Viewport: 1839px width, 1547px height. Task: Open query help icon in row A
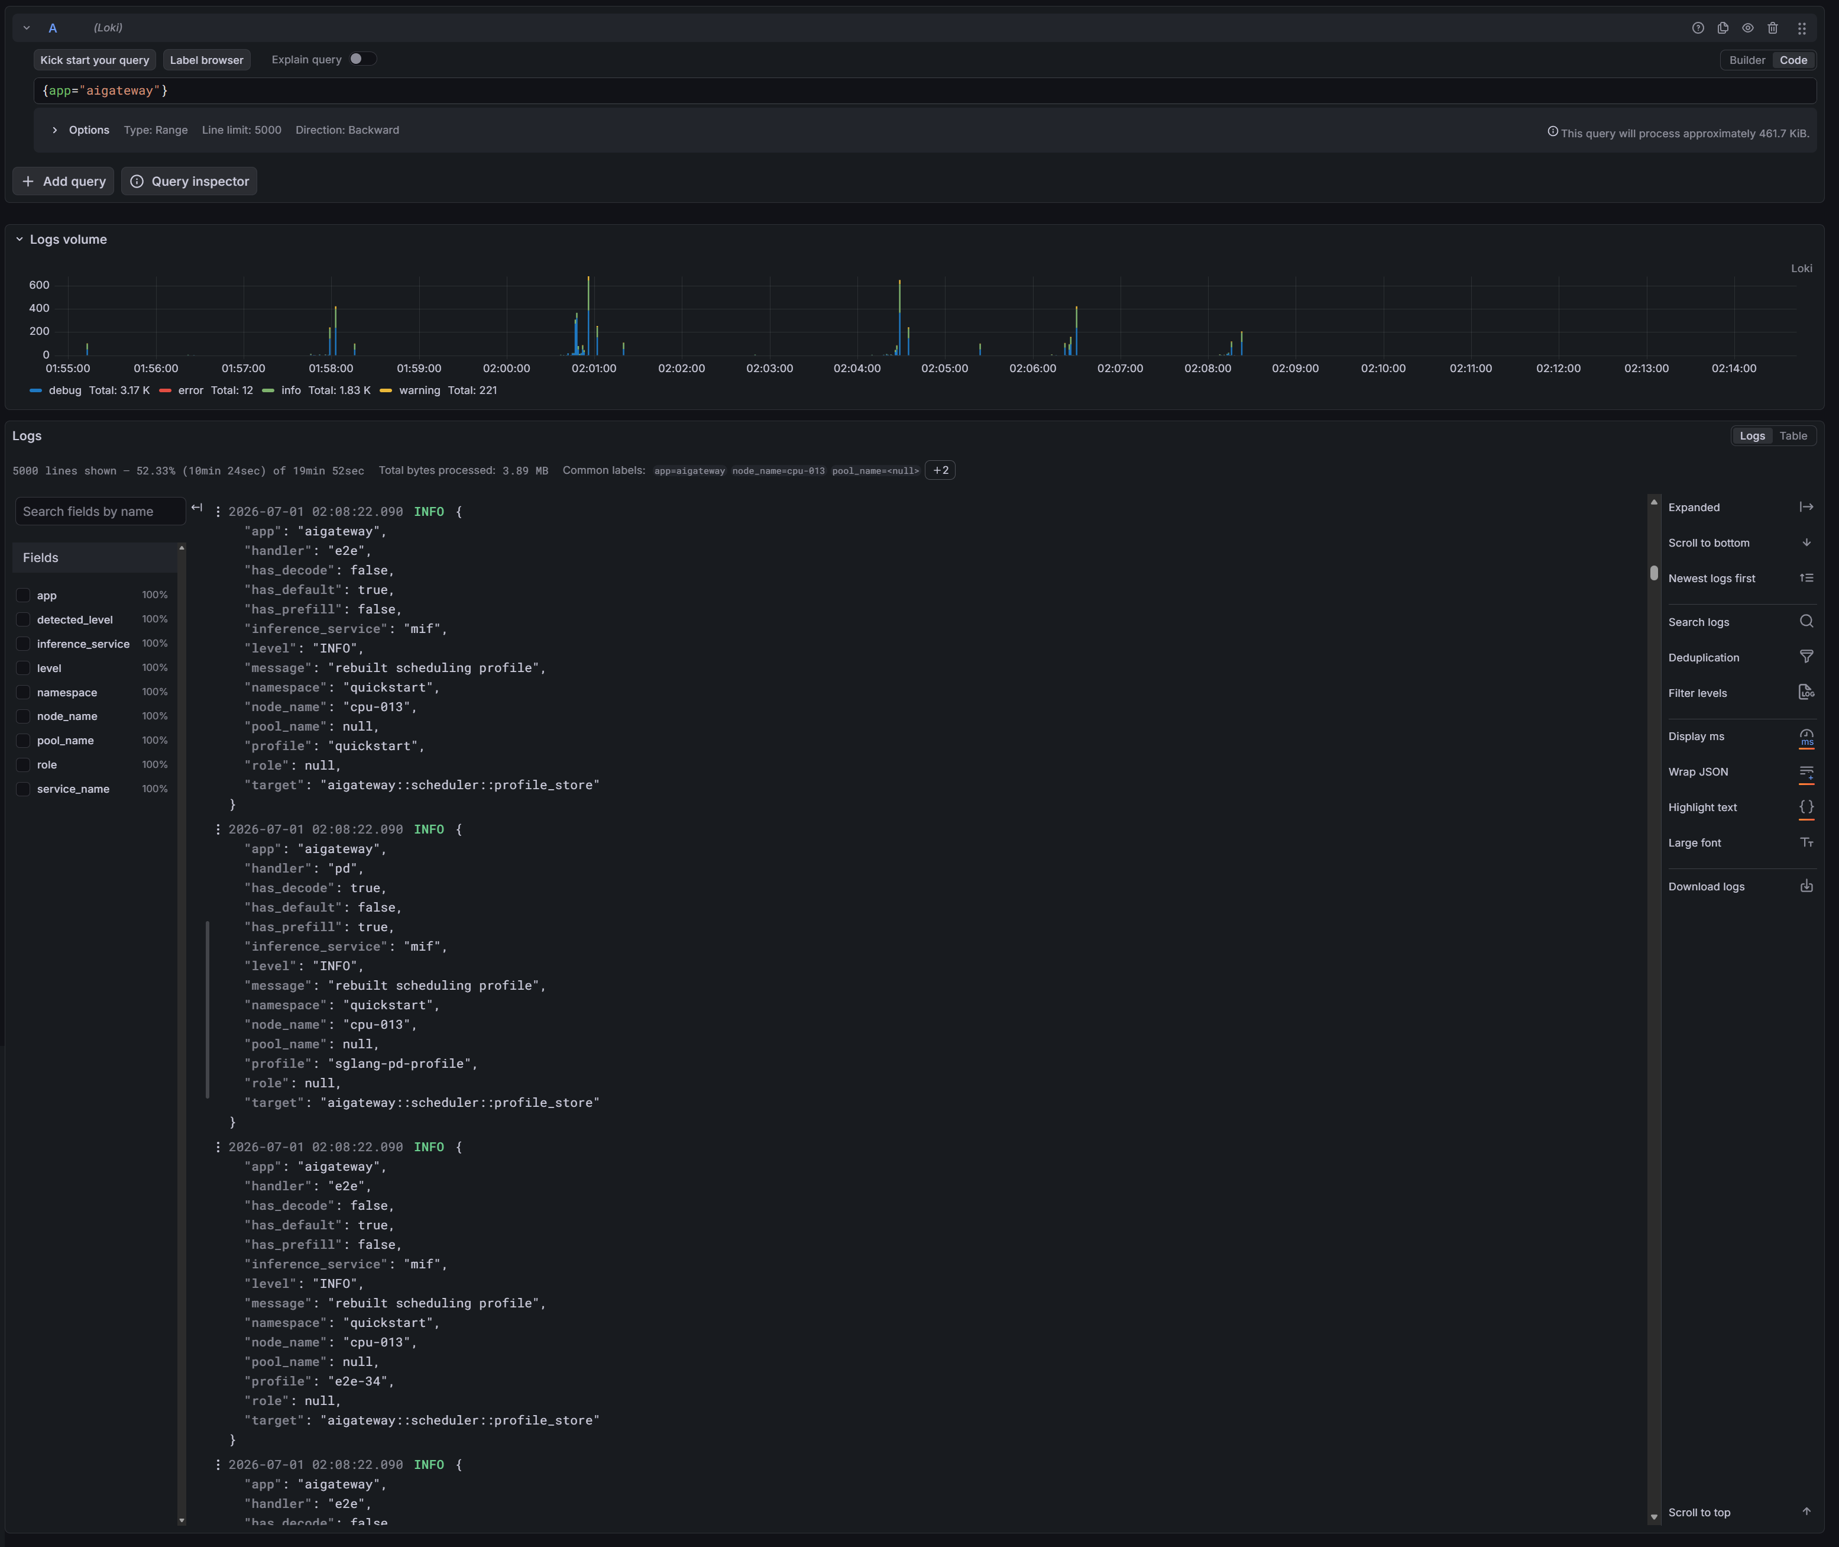1698,28
